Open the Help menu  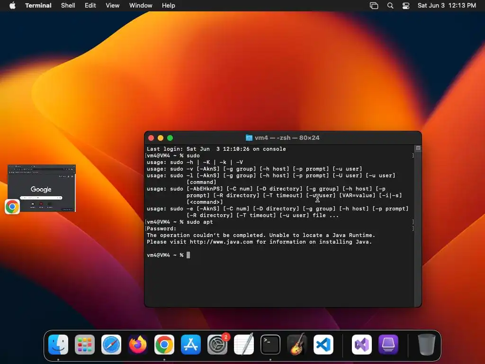pyautogui.click(x=169, y=6)
